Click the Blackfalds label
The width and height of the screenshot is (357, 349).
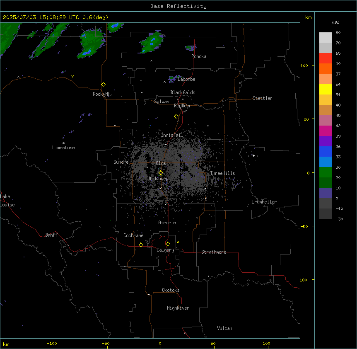(183, 92)
